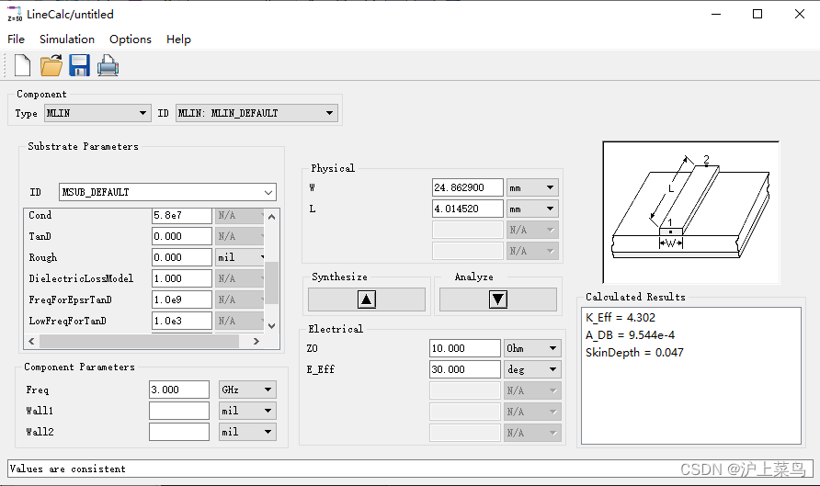Click the Save floppy disk icon
The image size is (820, 486).
click(x=79, y=65)
